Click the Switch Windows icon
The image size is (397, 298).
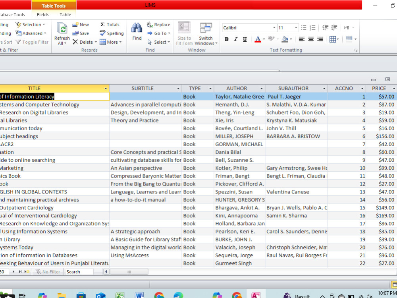pyautogui.click(x=206, y=28)
